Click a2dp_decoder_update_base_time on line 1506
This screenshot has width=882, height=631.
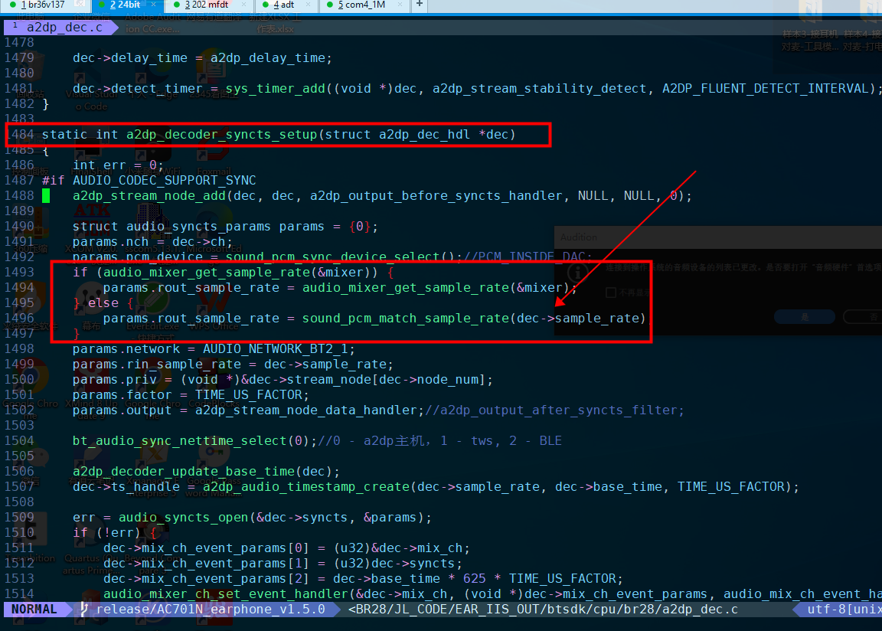tap(184, 471)
